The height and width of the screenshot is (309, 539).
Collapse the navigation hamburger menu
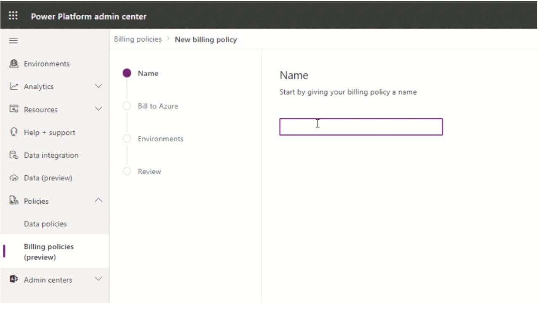(x=13, y=41)
